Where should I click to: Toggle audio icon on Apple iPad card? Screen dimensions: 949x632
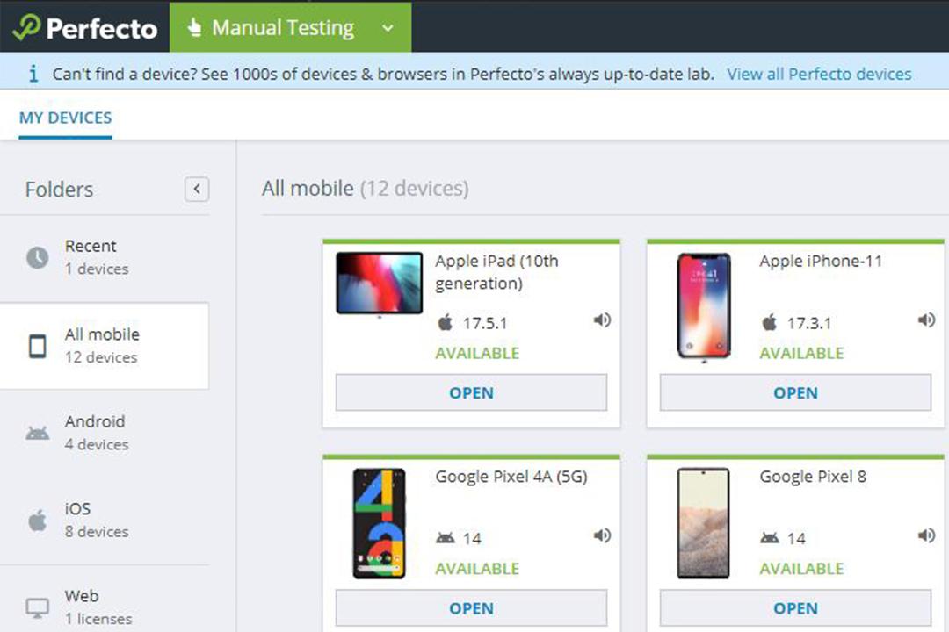click(x=602, y=320)
